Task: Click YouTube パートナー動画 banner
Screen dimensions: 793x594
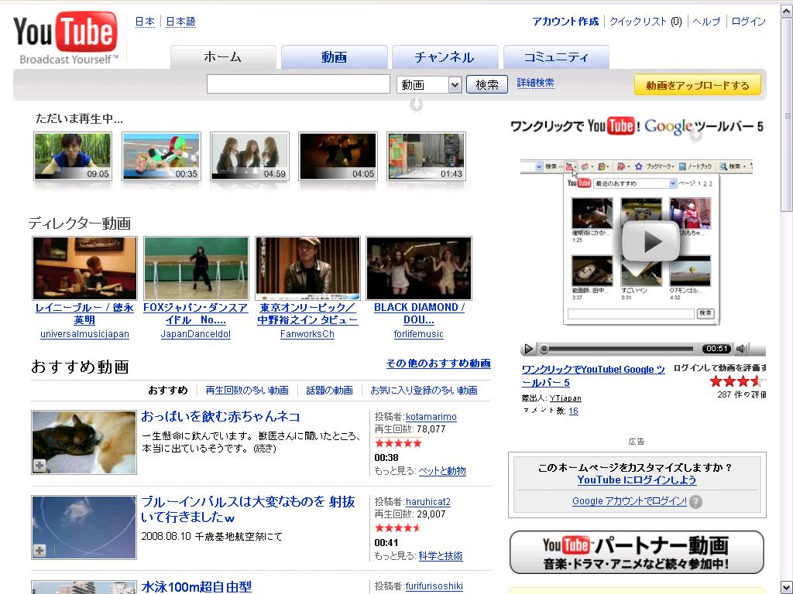Action: coord(637,552)
